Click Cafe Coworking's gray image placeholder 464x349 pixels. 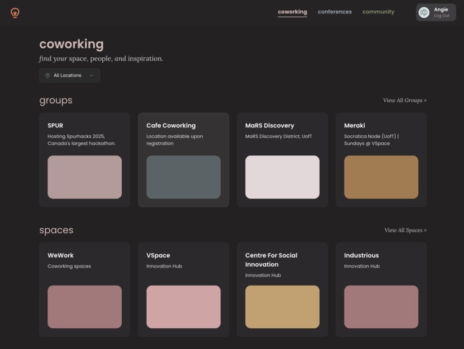[183, 177]
